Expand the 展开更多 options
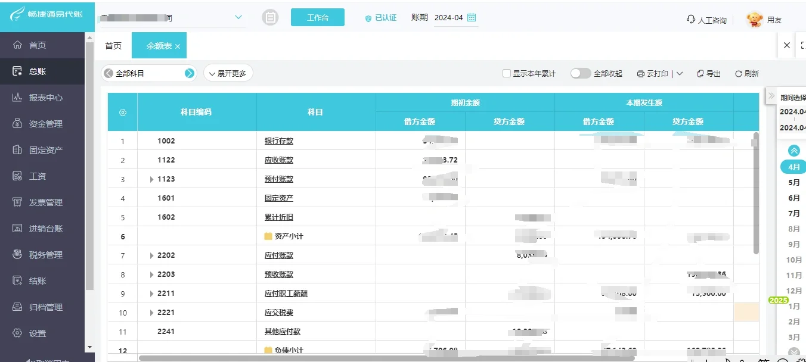Screen dimensions: 806x362 tap(228, 73)
